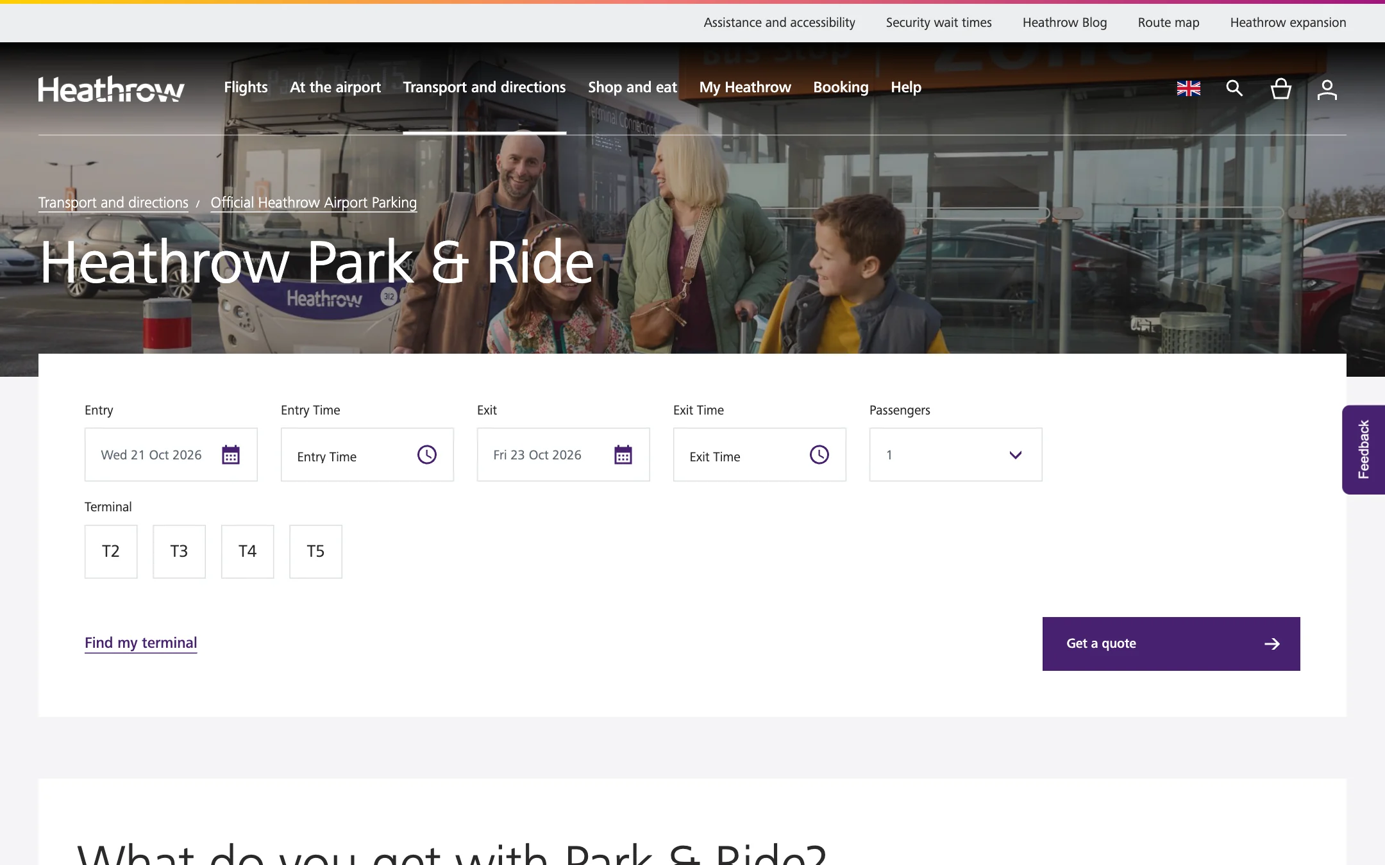Open the Booking menu
This screenshot has width=1385, height=865.
click(841, 87)
